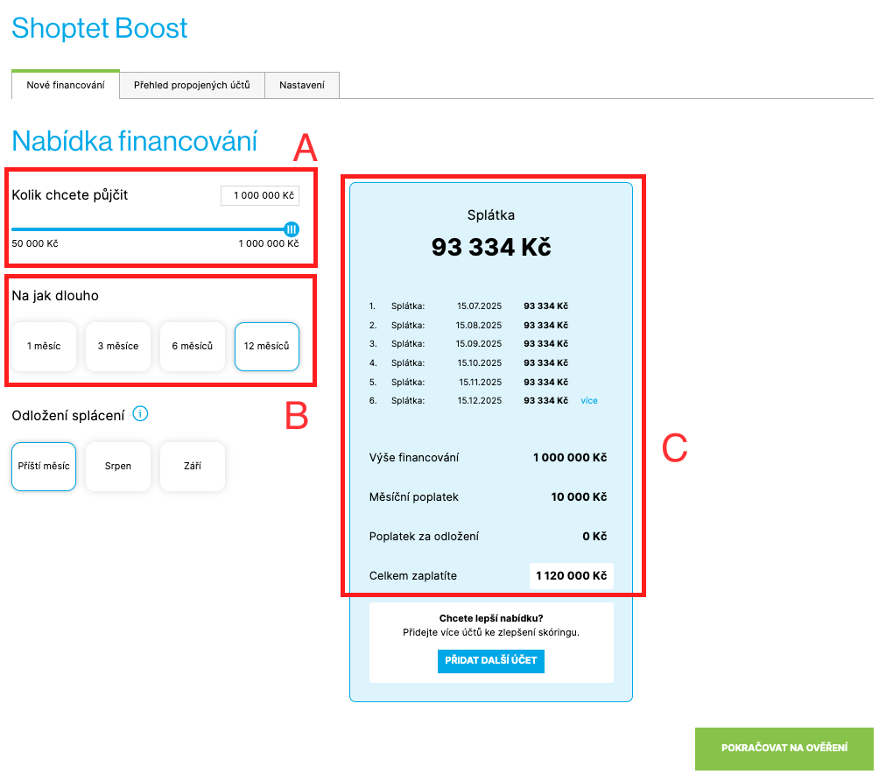Click the Shoptet Boost heading
This screenshot has width=886, height=781.
pos(100,28)
